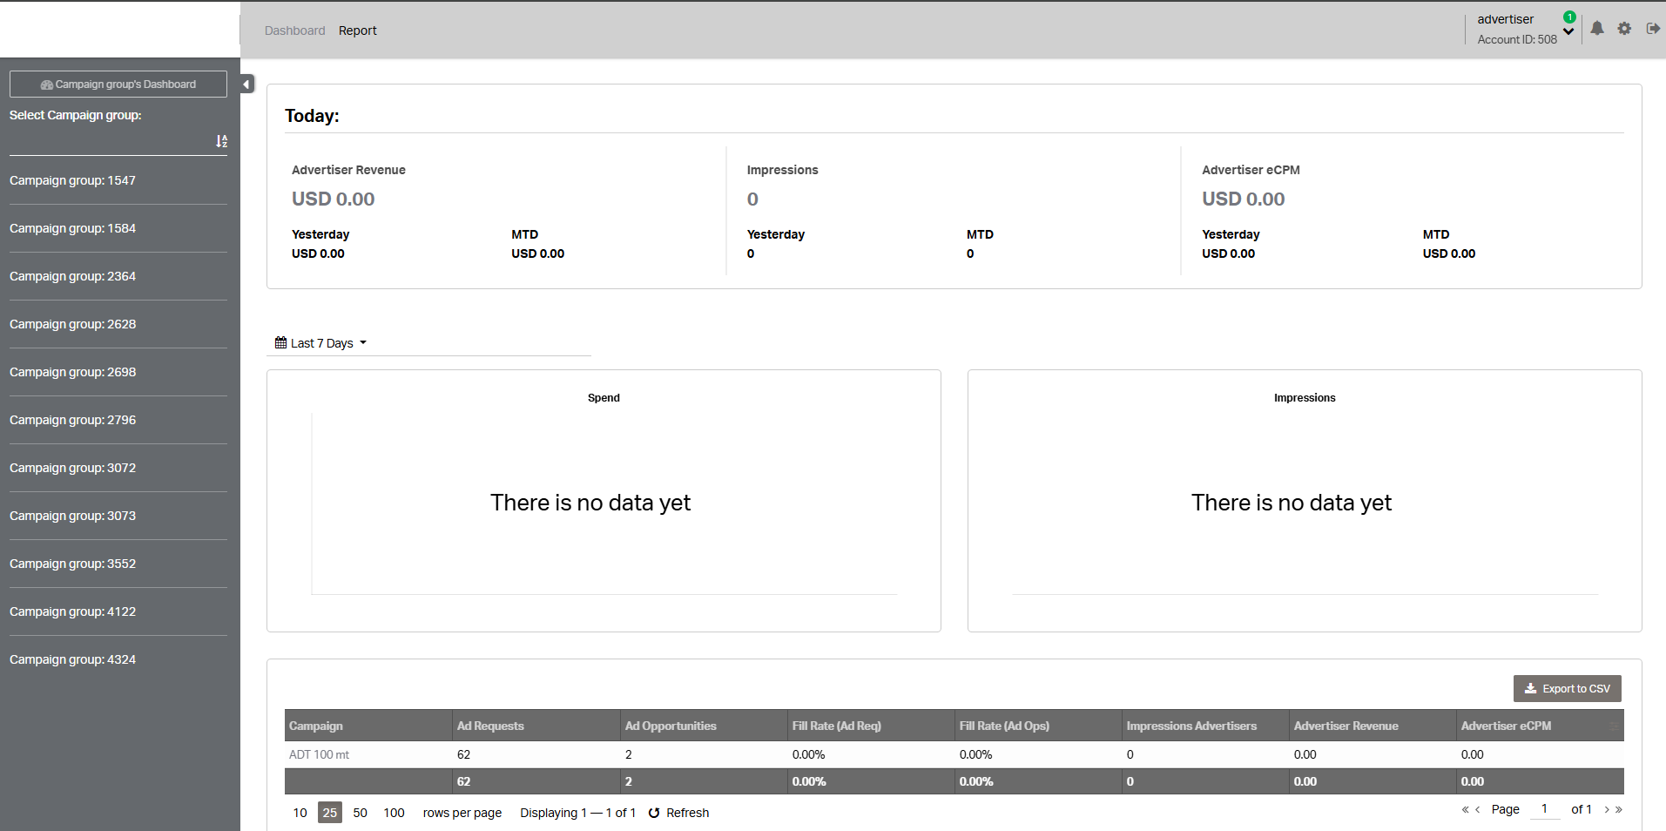Viewport: 1666px width, 831px height.
Task: Go to the previous page arrow
Action: [x=1478, y=809]
